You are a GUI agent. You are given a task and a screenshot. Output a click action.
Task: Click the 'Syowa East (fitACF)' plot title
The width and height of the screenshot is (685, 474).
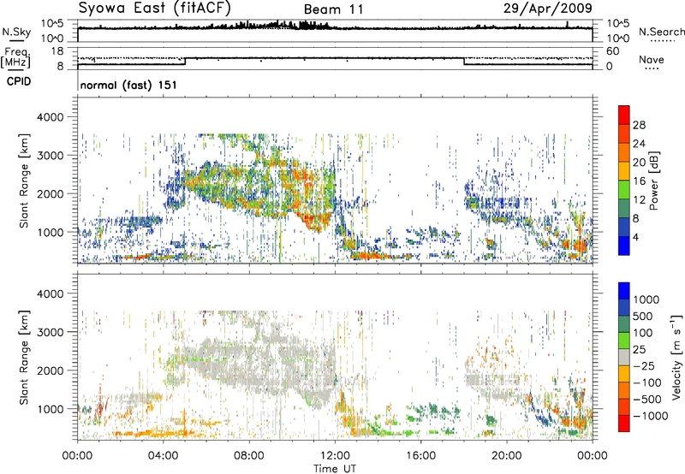click(x=155, y=9)
